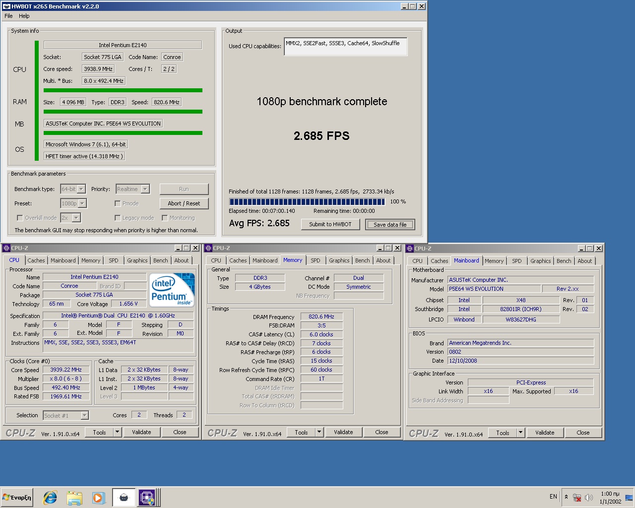Image resolution: width=635 pixels, height=508 pixels.
Task: Click the EN language indicator
Action: pyautogui.click(x=553, y=497)
